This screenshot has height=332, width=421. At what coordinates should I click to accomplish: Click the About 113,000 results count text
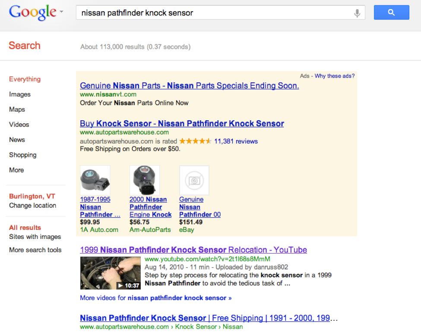click(x=135, y=47)
